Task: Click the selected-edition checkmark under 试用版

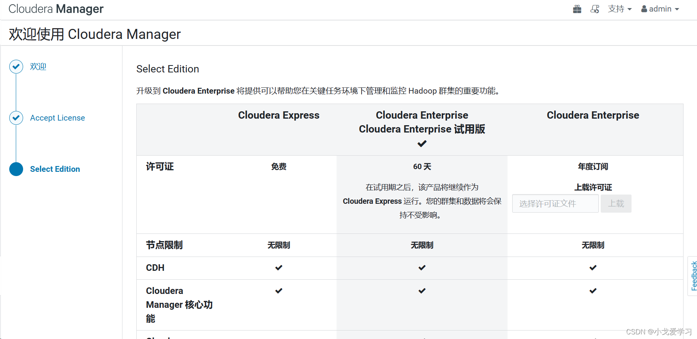Action: 422,144
